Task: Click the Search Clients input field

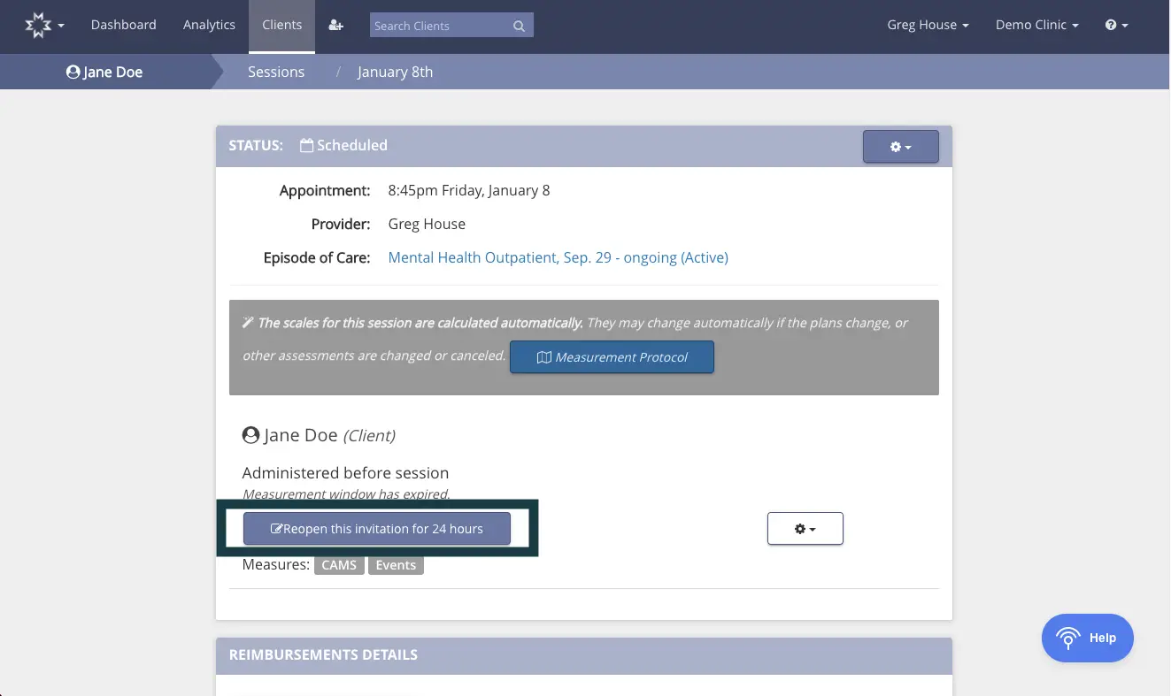Action: point(440,27)
